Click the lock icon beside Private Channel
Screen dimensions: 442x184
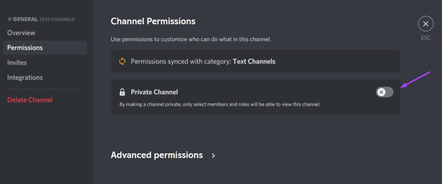pos(122,92)
